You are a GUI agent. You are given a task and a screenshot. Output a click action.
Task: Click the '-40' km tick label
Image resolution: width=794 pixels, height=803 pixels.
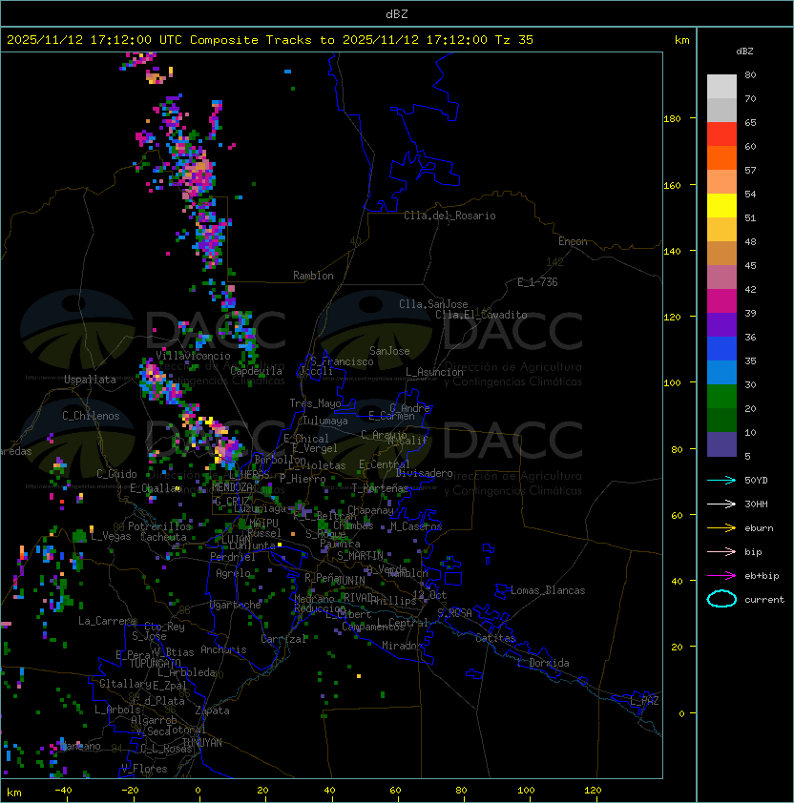pos(63,791)
